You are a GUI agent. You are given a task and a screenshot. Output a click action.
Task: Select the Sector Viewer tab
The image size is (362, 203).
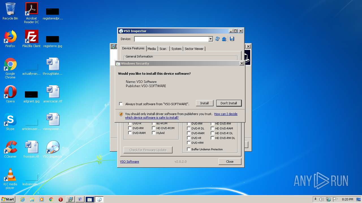tap(194, 49)
